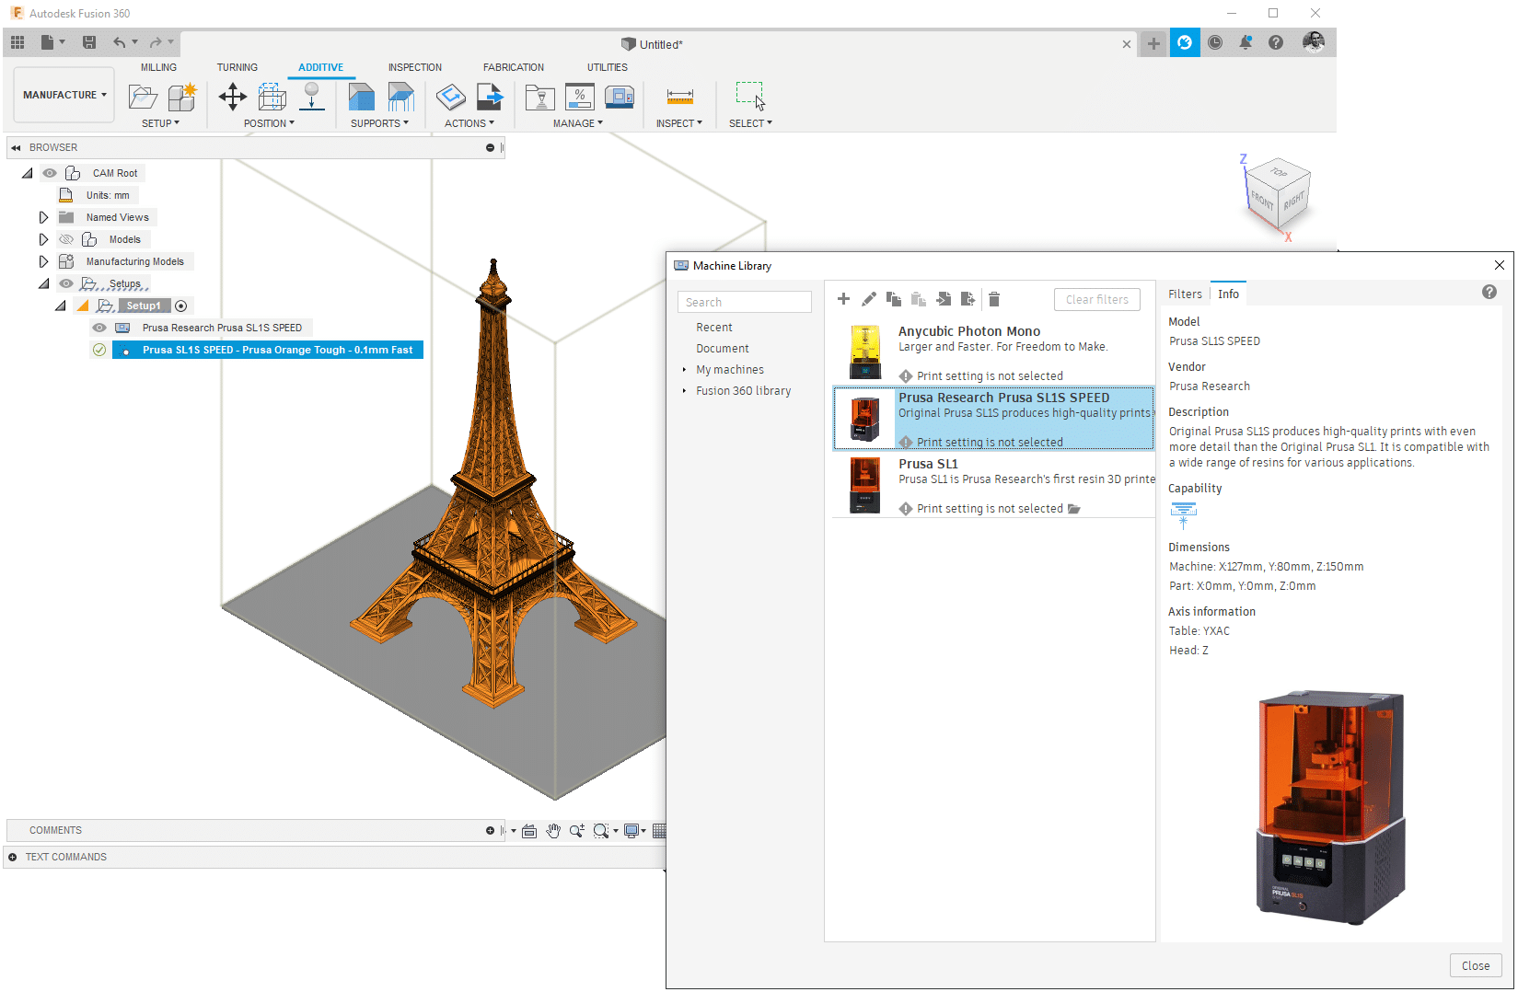This screenshot has width=1518, height=992.
Task: Export the selected machine icon
Action: click(x=968, y=299)
